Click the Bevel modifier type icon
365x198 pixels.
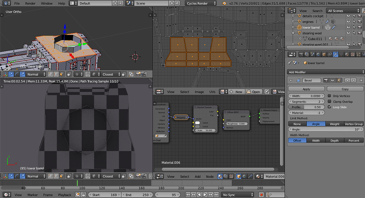pos(298,81)
